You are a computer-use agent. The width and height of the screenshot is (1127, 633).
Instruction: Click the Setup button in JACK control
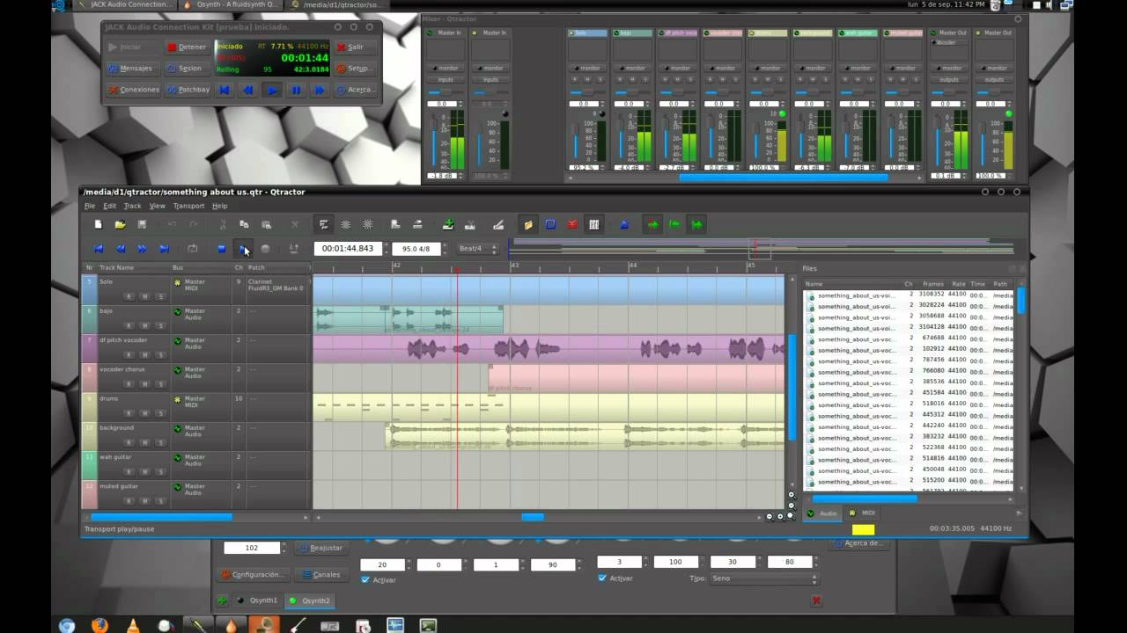354,68
